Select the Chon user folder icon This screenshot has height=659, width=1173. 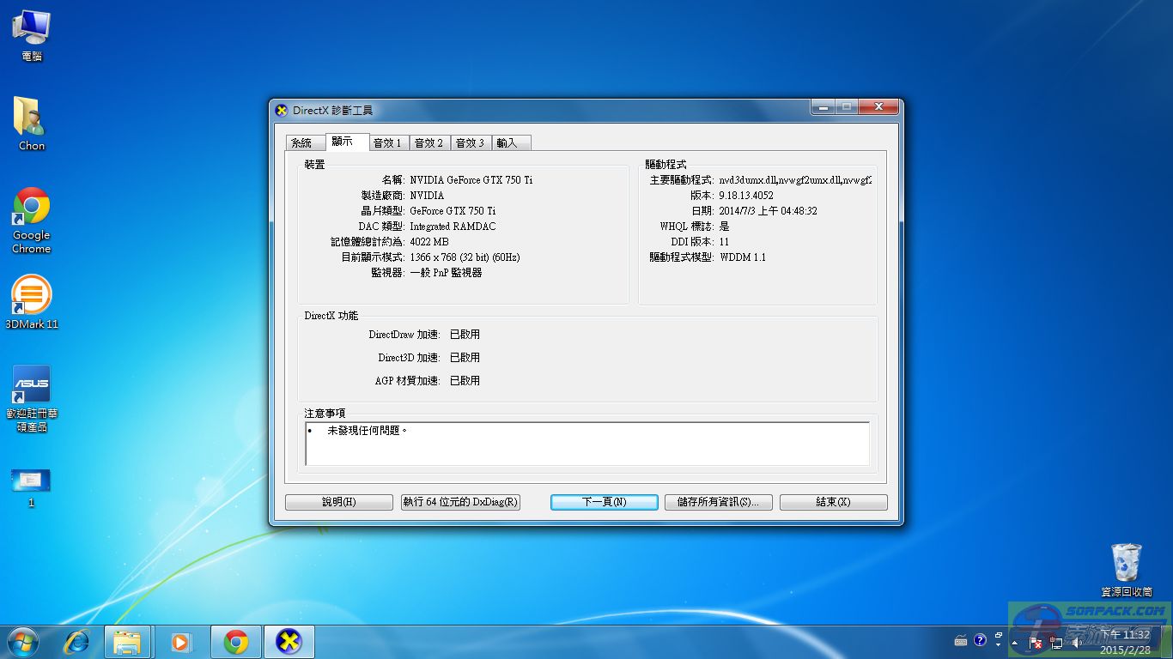(x=31, y=118)
